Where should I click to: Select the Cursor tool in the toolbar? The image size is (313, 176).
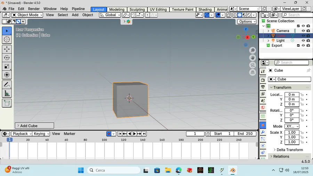click(x=7, y=39)
